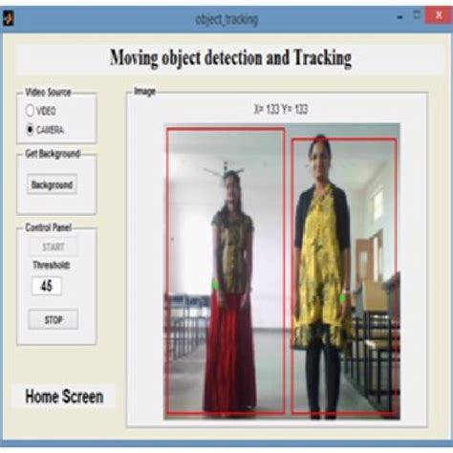Click the Image panel title
Image resolution: width=453 pixels, height=453 pixels.
[144, 91]
